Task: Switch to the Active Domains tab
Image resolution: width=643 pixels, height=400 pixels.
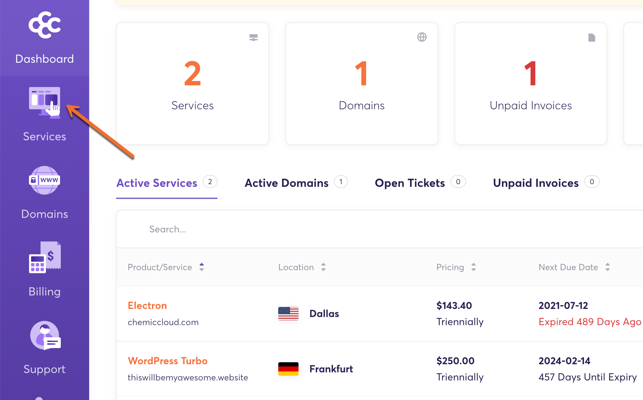Action: tap(286, 183)
